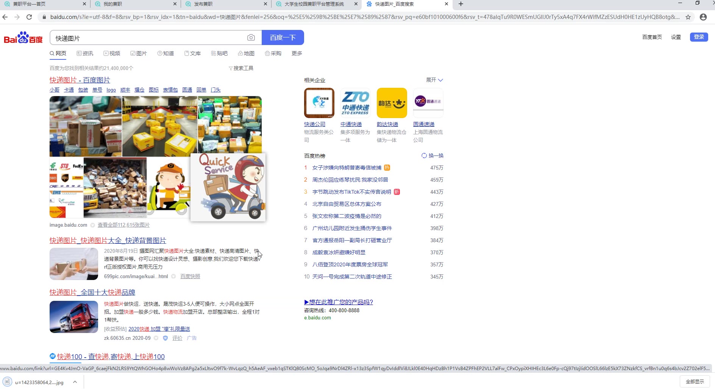
Task: Switch to the 视频 search tab
Action: click(112, 53)
